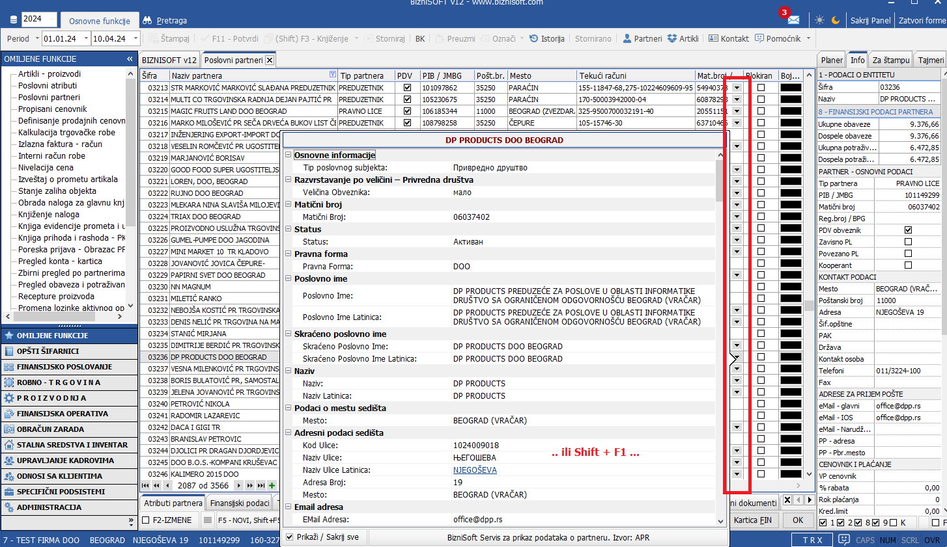Click black color swatch in first row
Screen dimensions: 947x547
pyautogui.click(x=791, y=88)
